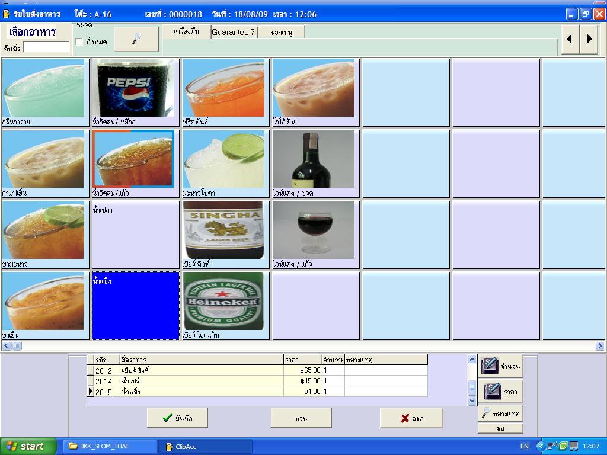Image resolution: width=607 pixels, height=455 pixels.
Task: Click the ราคา (price) edit icon button
Action: [501, 391]
